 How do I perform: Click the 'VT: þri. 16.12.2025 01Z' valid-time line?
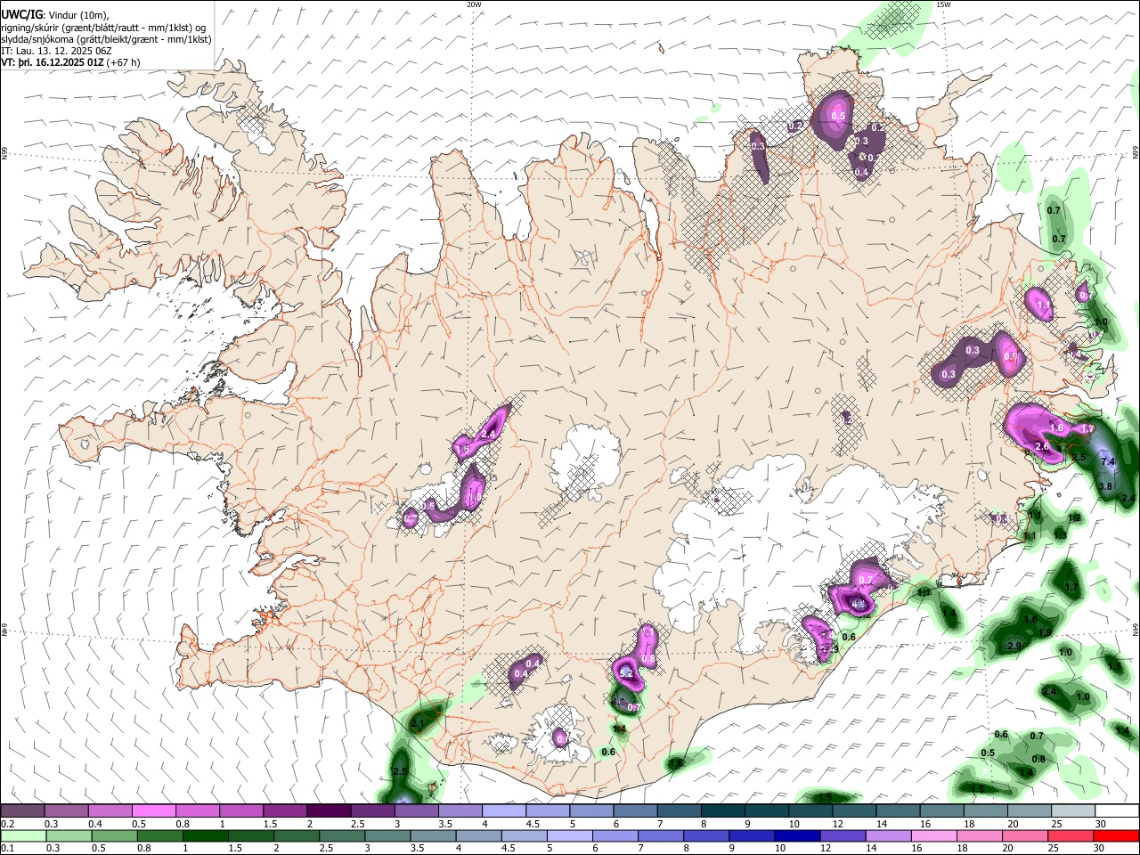pyautogui.click(x=70, y=62)
